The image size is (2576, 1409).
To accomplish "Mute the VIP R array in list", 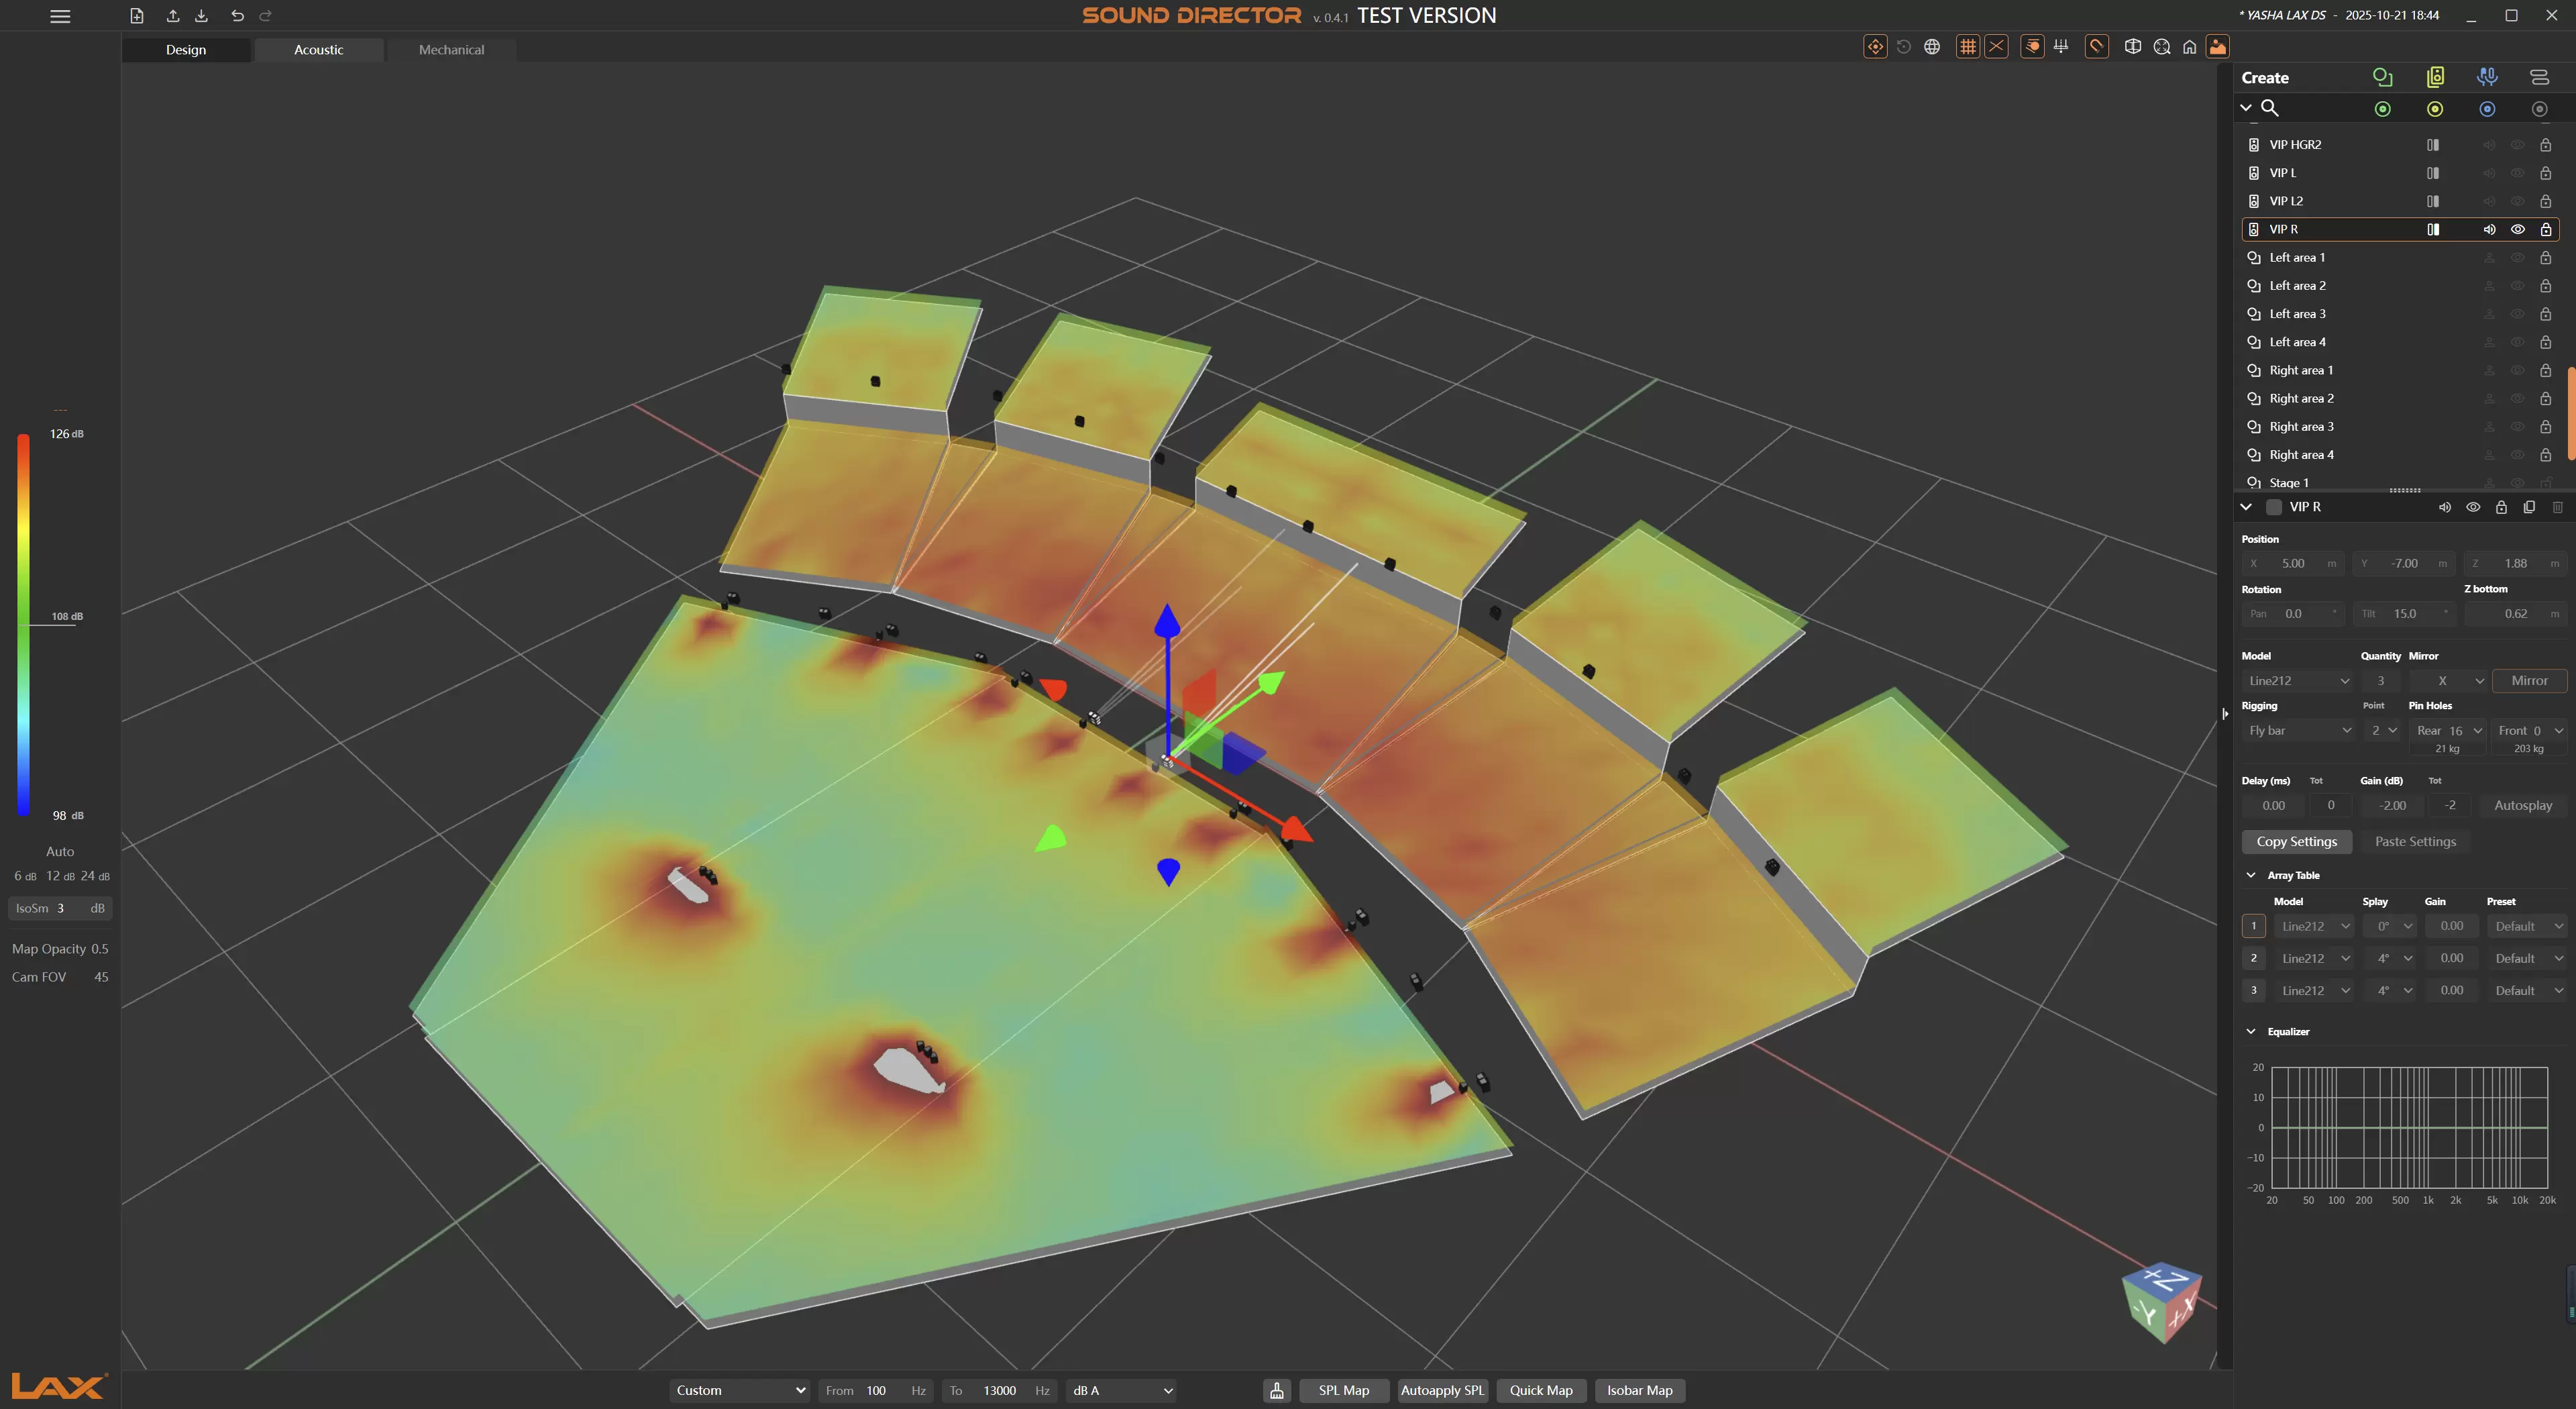I will click(x=2489, y=229).
